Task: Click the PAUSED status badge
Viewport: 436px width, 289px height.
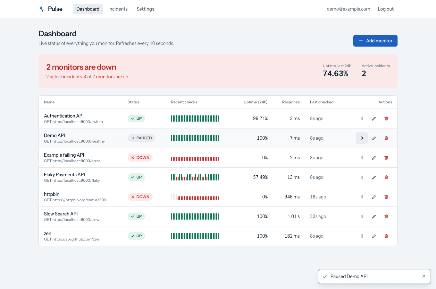Action: pyautogui.click(x=141, y=138)
